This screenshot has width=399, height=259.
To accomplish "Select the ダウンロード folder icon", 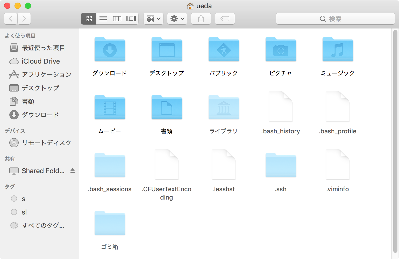I will [110, 50].
